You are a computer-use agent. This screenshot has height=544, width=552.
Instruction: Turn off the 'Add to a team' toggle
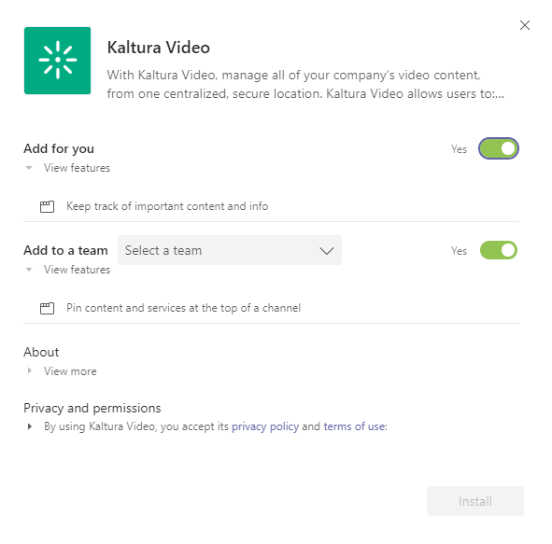(499, 250)
